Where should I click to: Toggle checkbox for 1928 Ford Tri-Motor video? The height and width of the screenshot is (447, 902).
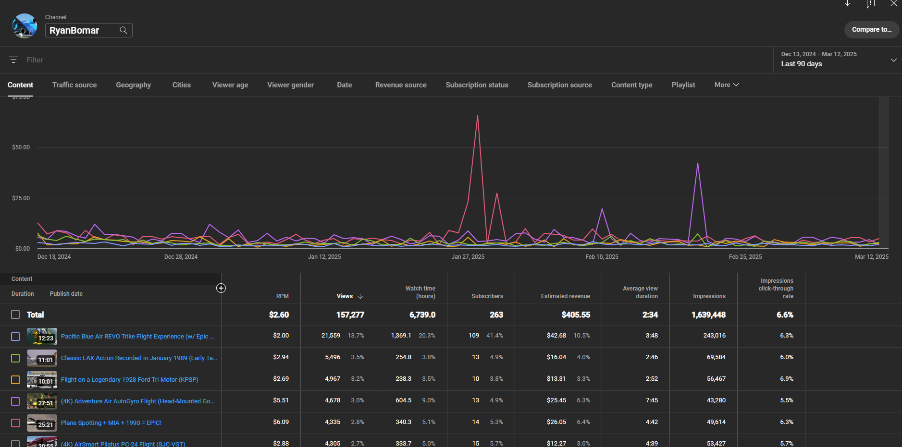click(x=15, y=380)
